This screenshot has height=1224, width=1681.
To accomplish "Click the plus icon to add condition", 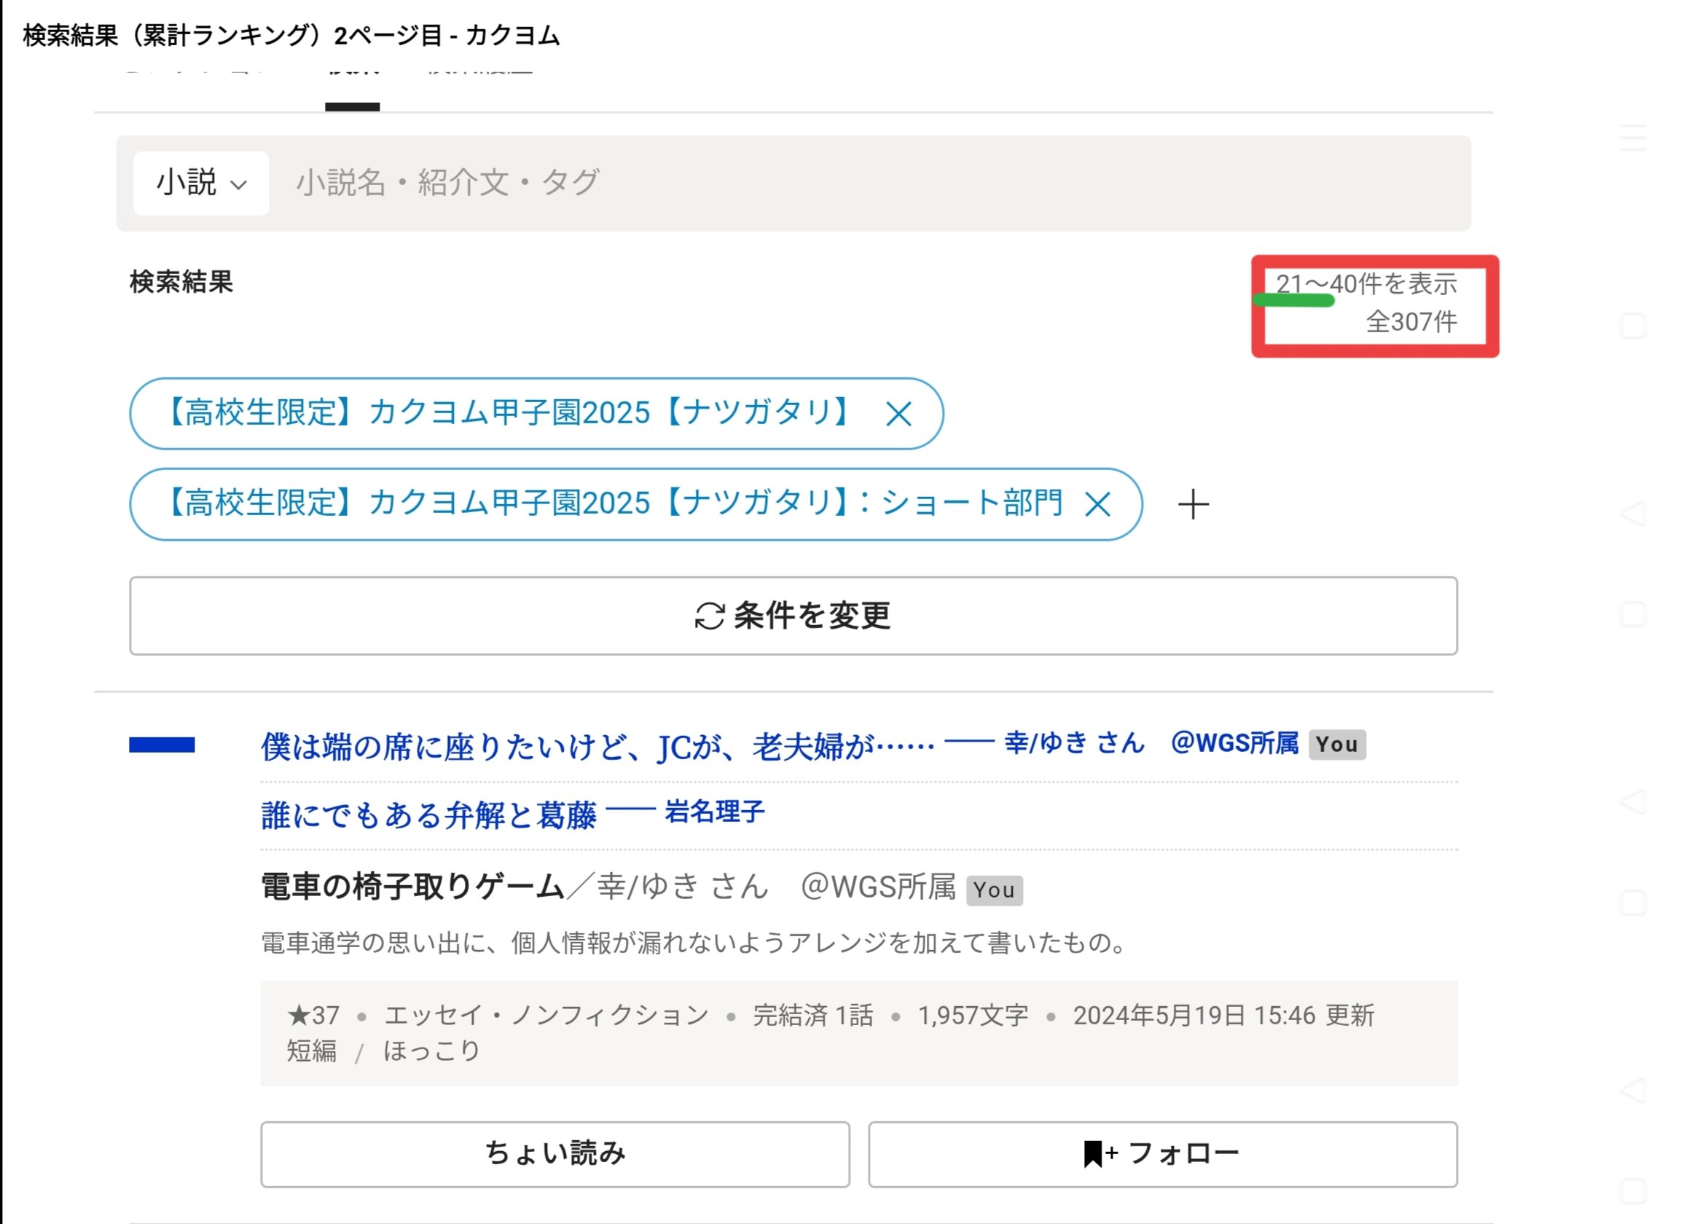I will 1194,505.
